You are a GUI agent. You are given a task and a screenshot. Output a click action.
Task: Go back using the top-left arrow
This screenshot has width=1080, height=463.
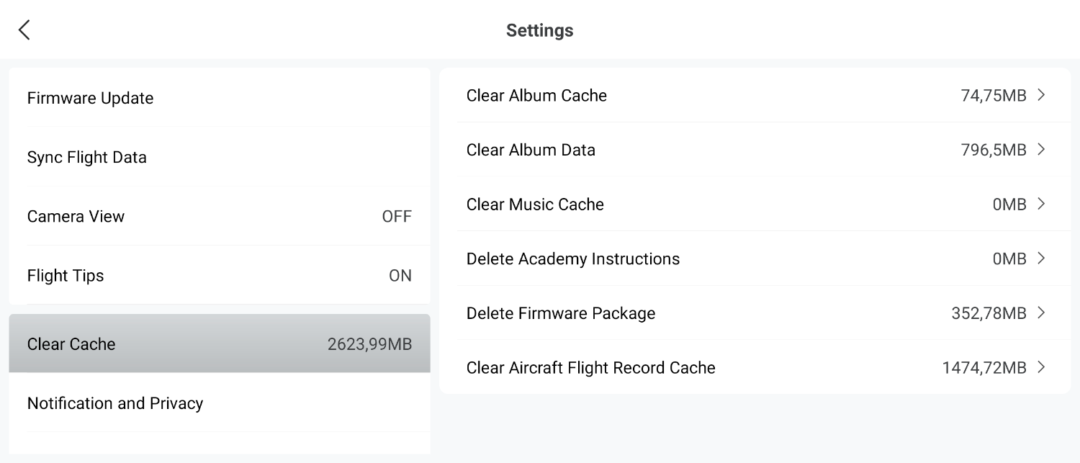point(24,30)
